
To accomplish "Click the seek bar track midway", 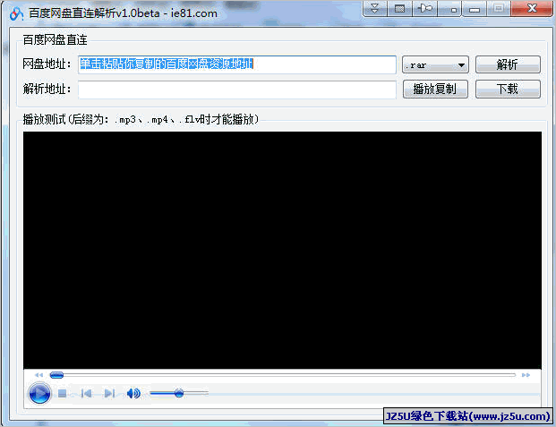I will tap(283, 375).
